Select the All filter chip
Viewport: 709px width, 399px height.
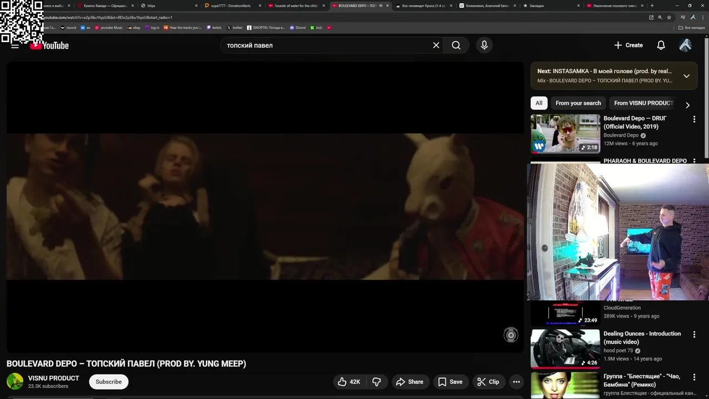coord(539,103)
